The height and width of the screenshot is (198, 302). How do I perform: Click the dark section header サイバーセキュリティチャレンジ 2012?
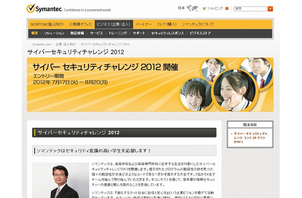tap(124, 133)
